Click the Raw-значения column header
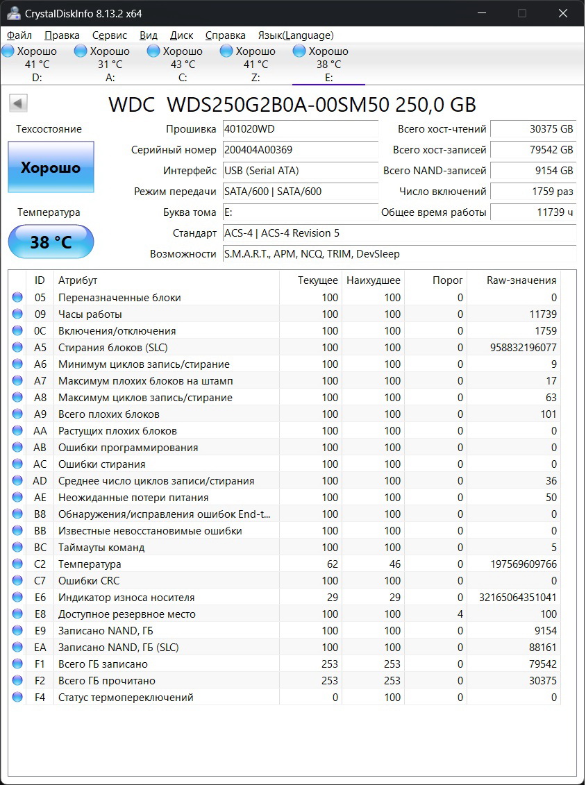 [514, 280]
